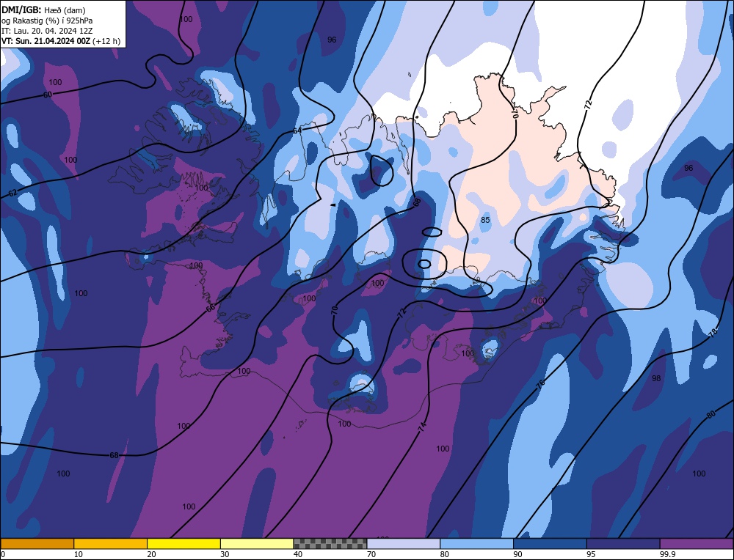Image resolution: width=734 pixels, height=560 pixels.
Task: Click the '85' humidity value on the map
Action: [485, 220]
